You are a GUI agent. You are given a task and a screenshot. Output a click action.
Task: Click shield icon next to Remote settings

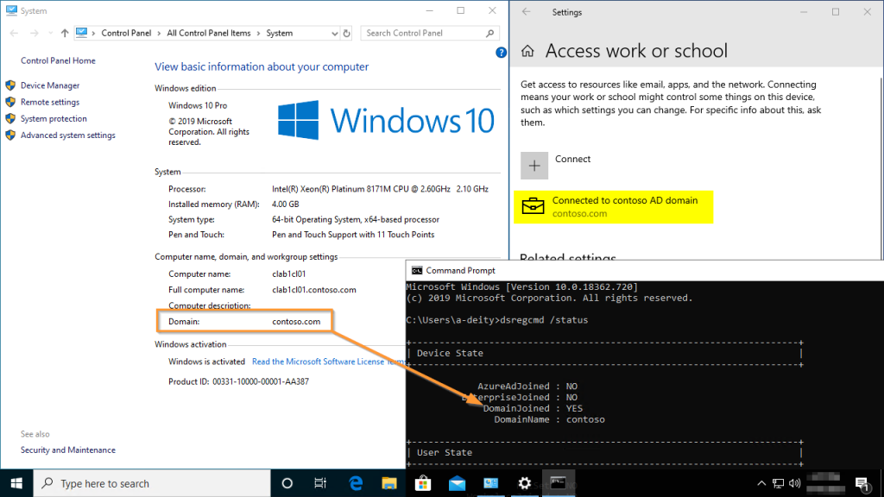pos(10,102)
